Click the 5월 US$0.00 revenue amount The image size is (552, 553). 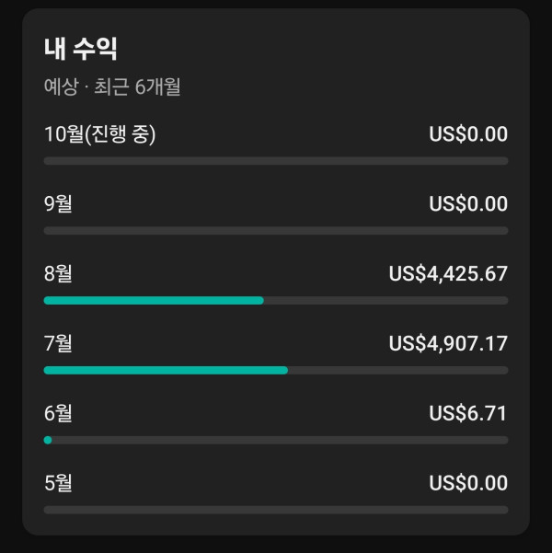coord(468,483)
